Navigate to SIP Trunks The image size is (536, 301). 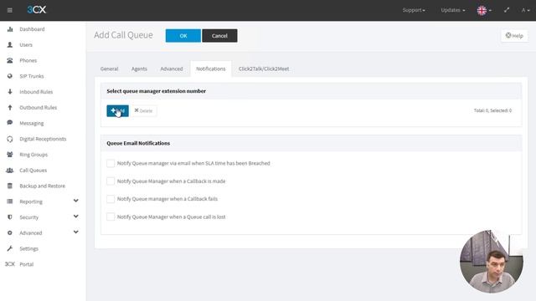pyautogui.click(x=32, y=76)
